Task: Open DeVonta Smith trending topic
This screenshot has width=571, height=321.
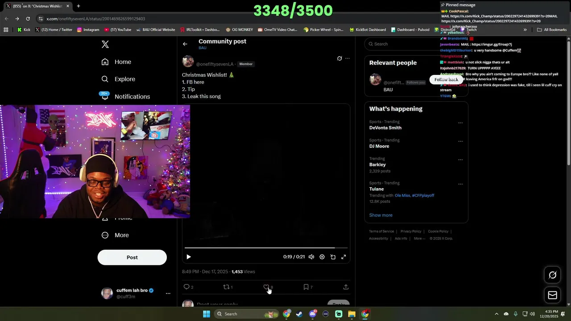Action: [385, 128]
